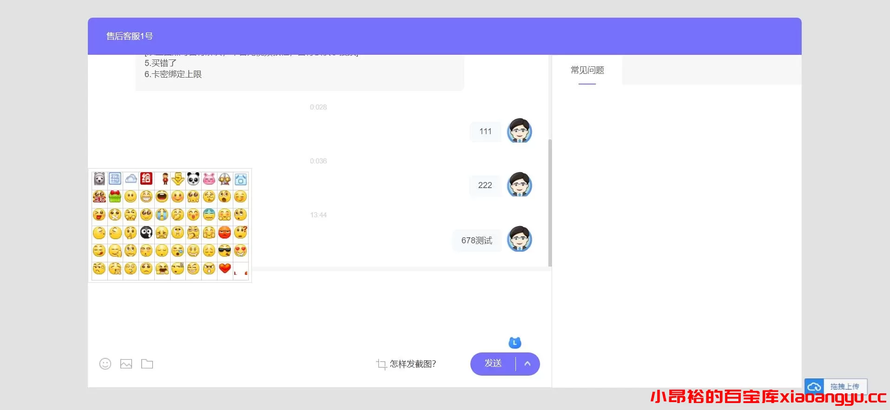Insert the sunglasses emoji
890x410 pixels.
click(224, 251)
